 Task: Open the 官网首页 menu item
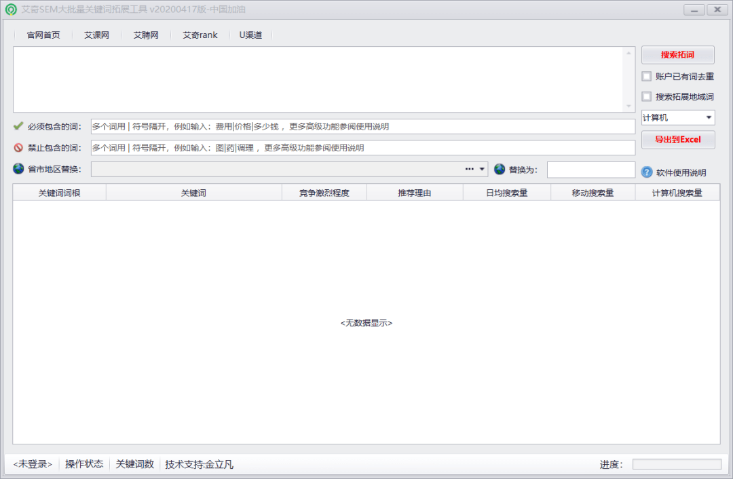click(x=43, y=35)
